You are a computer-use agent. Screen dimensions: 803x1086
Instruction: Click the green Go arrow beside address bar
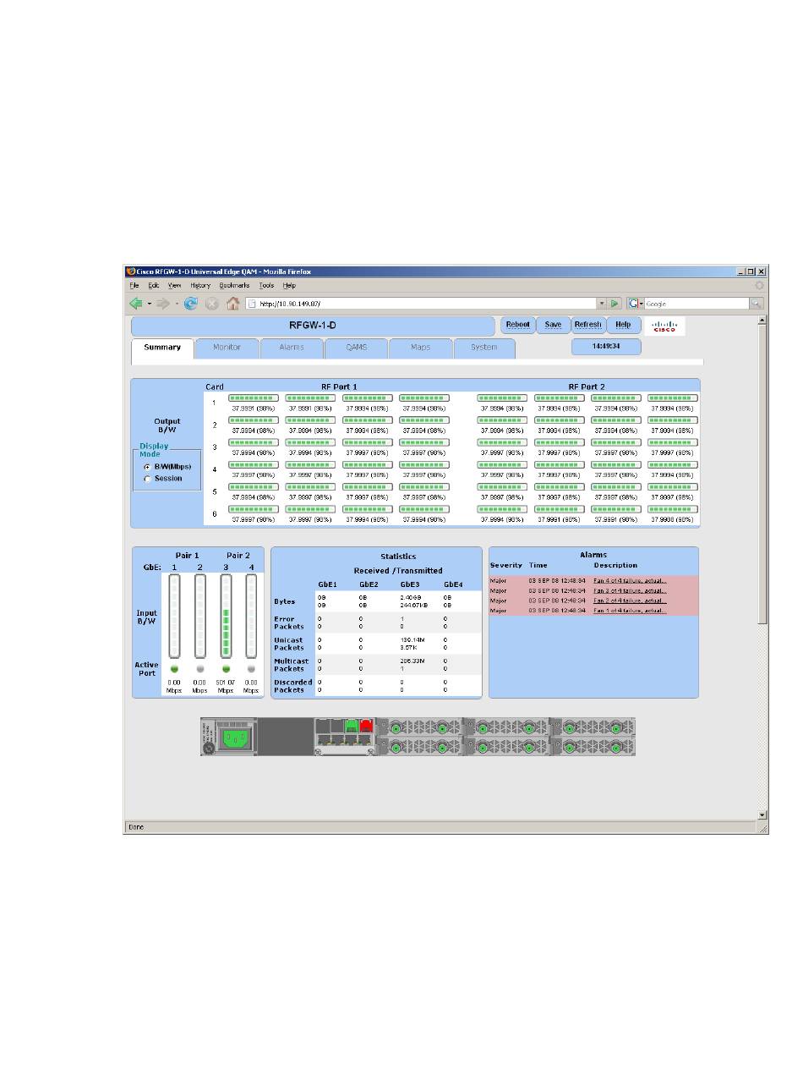point(615,304)
